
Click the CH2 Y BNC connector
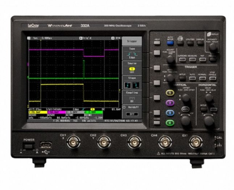[104, 143]
